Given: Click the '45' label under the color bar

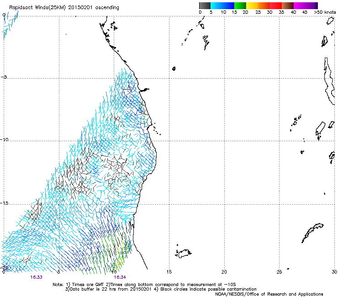Looking at the screenshot, I should pos(305,12).
